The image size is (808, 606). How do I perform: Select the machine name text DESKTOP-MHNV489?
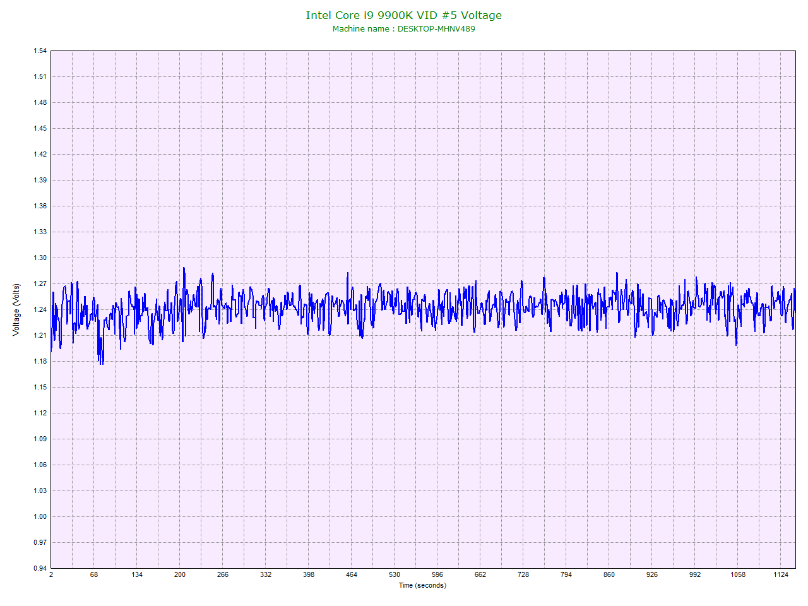click(436, 28)
